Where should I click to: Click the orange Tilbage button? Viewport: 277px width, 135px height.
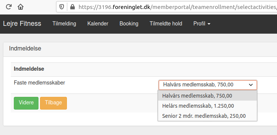tap(53, 103)
